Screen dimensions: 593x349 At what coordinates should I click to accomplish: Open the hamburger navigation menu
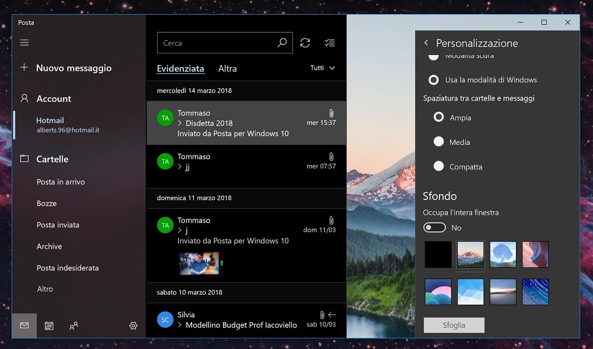pos(24,43)
